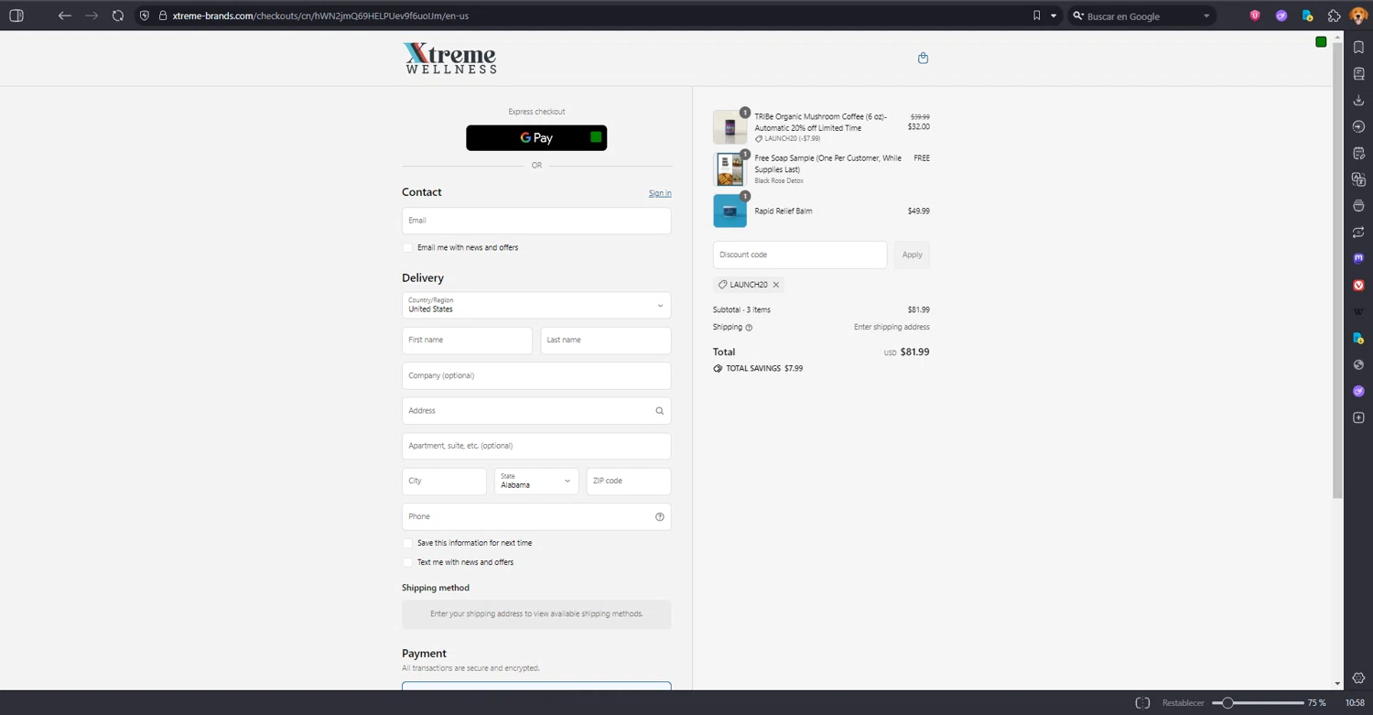Focus the Apartment, suite field
This screenshot has width=1373, height=715.
click(x=536, y=446)
